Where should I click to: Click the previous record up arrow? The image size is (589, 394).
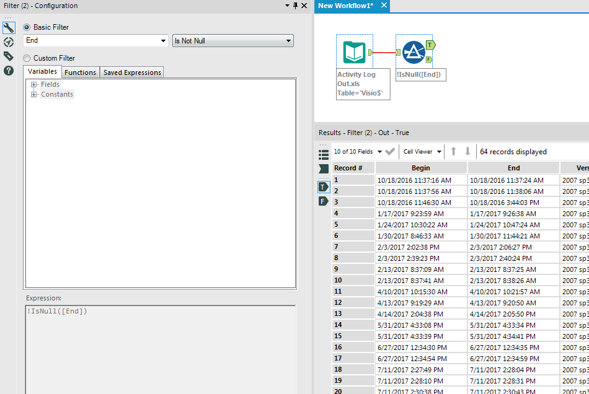[x=453, y=151]
